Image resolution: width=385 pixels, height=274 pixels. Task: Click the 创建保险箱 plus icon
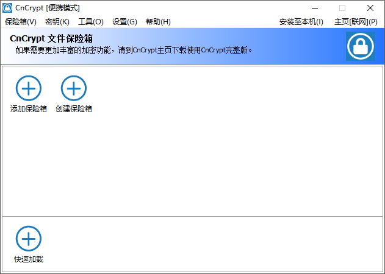[73, 89]
